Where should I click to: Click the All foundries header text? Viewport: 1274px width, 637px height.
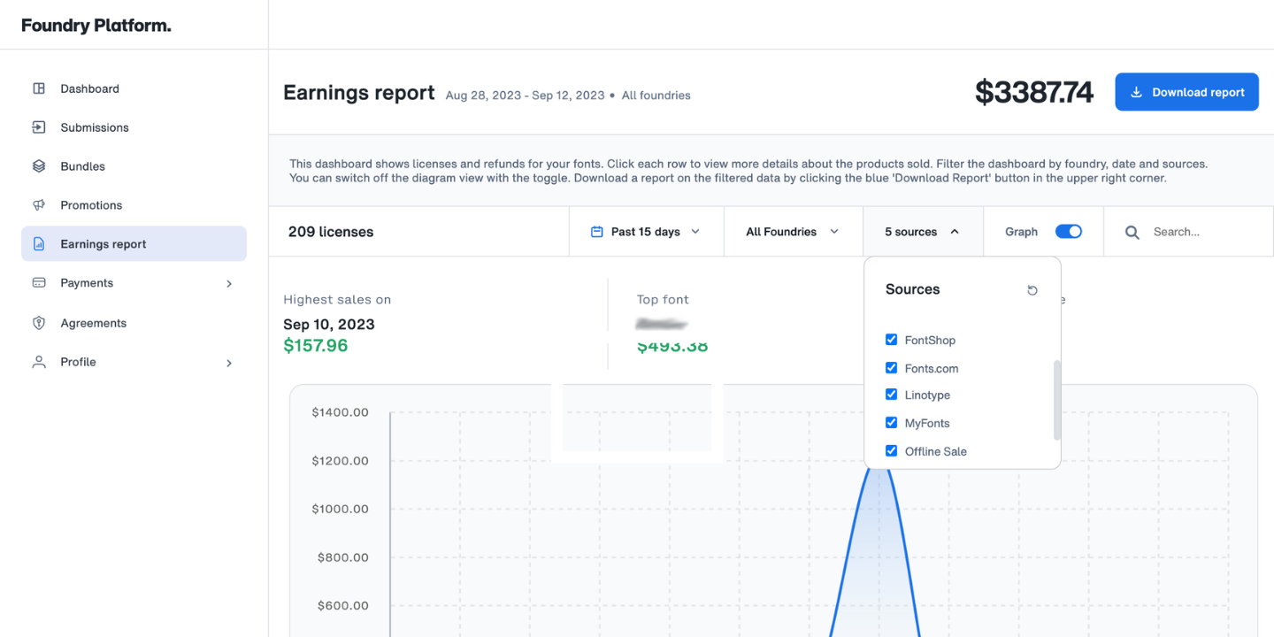pos(656,96)
